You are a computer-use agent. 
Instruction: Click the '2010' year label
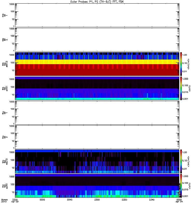point(4,202)
